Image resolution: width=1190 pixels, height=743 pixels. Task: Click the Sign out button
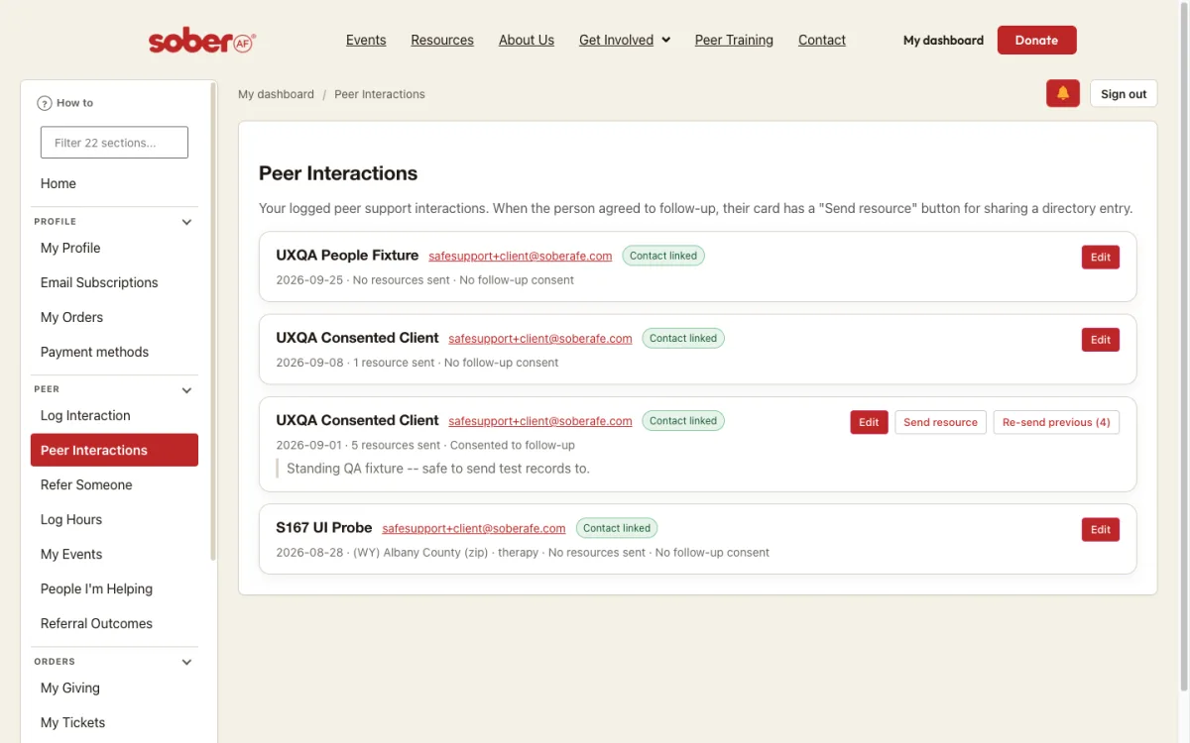point(1124,94)
